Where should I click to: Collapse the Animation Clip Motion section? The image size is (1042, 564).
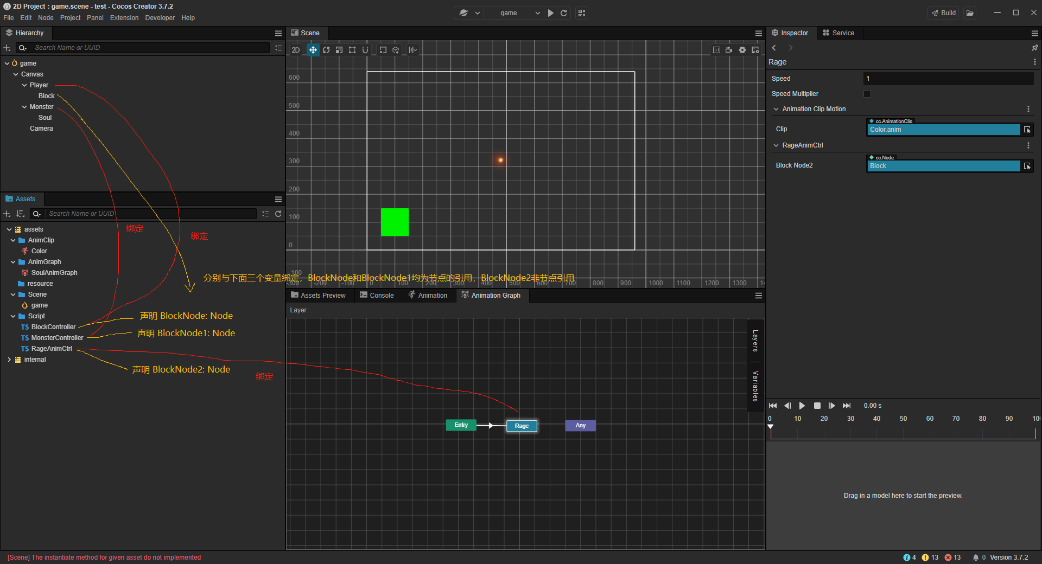point(776,109)
